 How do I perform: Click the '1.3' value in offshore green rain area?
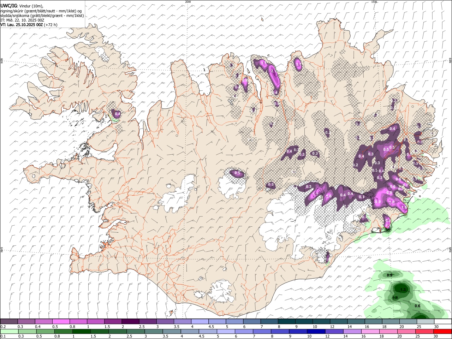(403, 290)
